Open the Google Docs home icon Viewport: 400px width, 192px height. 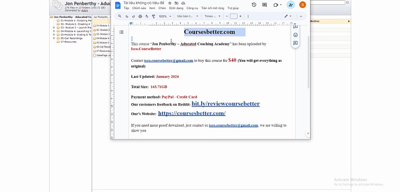click(118, 5)
